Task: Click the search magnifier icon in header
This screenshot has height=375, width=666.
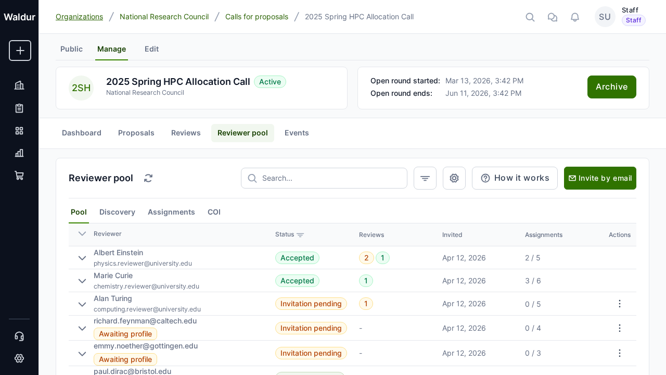Action: pos(530,17)
